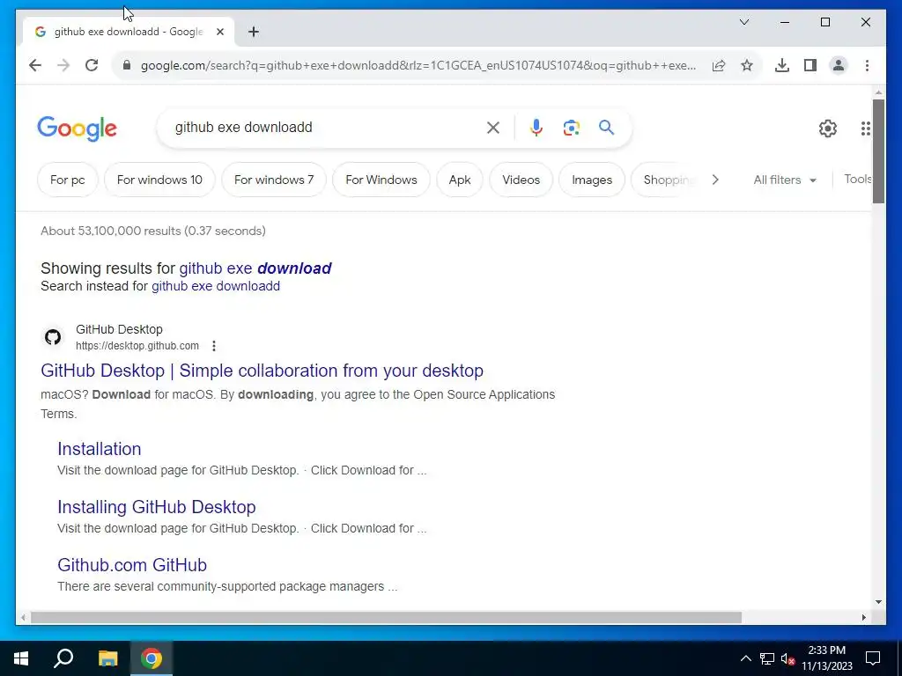Click the forward navigation arrow
Image resolution: width=902 pixels, height=676 pixels.
pyautogui.click(x=63, y=65)
